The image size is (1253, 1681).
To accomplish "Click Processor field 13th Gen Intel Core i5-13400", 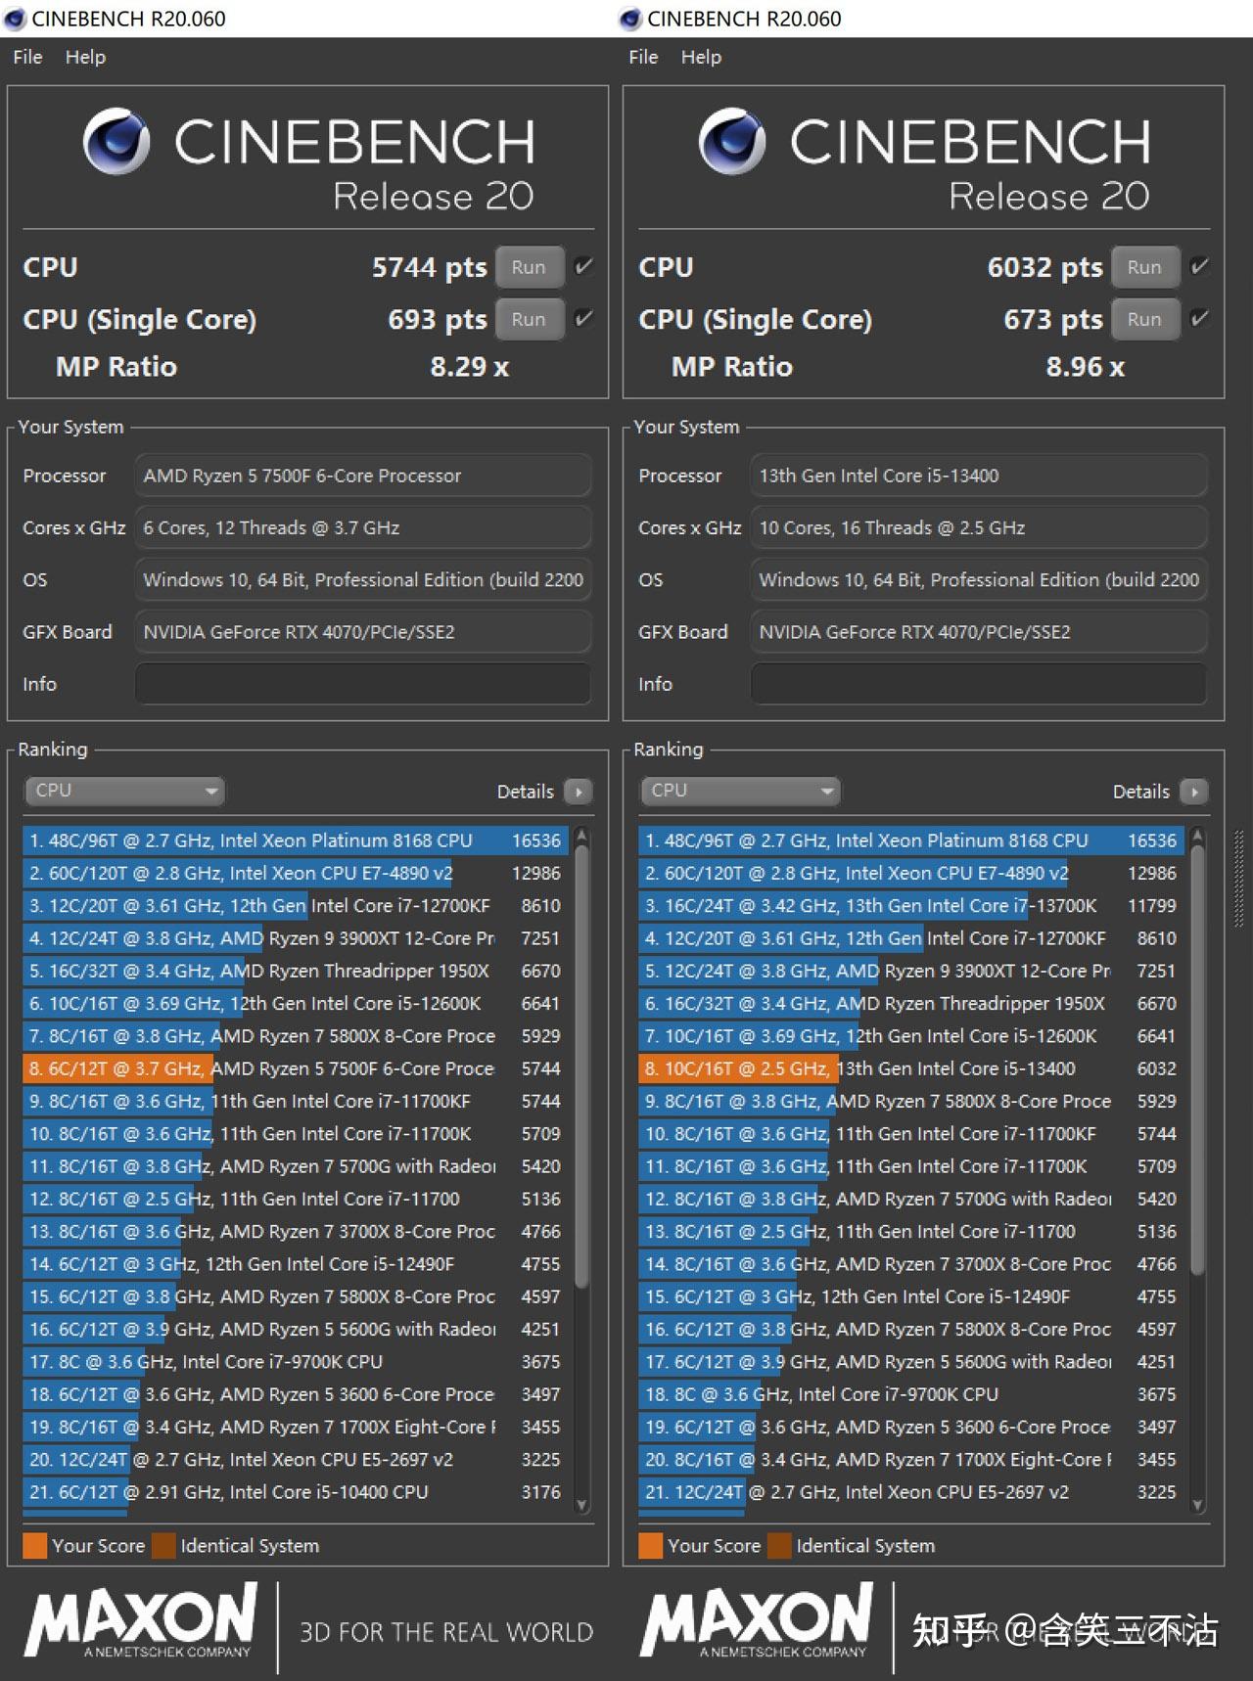I will pos(979,476).
